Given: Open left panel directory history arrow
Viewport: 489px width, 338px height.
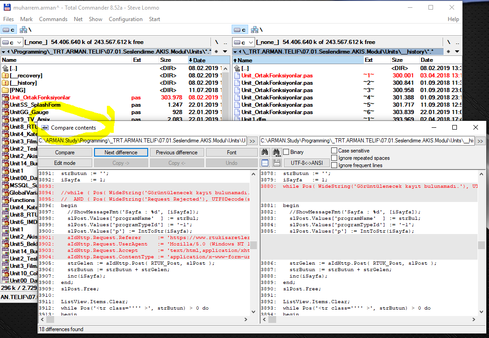Looking at the screenshot, I should [225, 52].
